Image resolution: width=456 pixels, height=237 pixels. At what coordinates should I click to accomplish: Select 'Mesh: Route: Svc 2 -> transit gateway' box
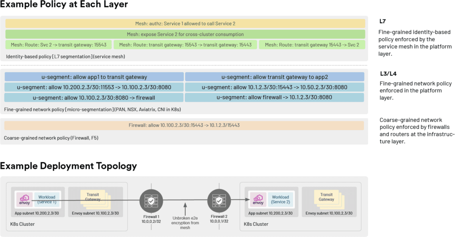(x=58, y=45)
